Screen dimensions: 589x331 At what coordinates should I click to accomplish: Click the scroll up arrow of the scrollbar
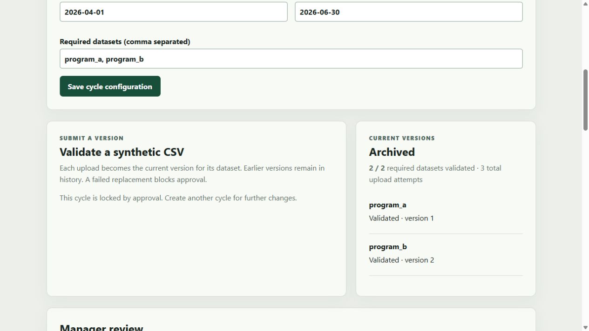coord(585,4)
